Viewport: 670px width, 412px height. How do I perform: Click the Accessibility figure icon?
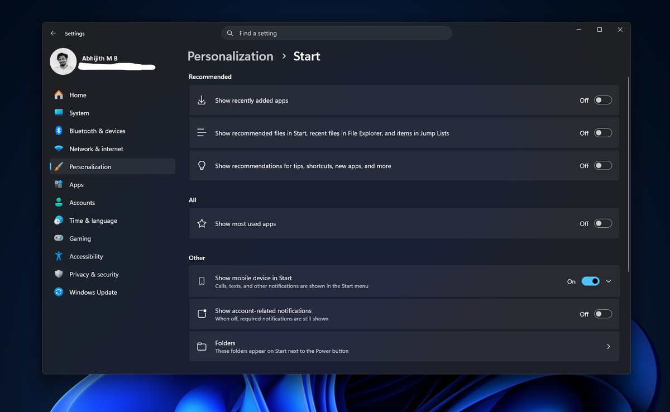(59, 256)
